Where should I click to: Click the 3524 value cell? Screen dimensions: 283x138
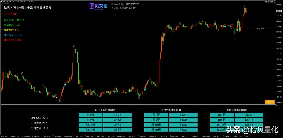click(183, 115)
